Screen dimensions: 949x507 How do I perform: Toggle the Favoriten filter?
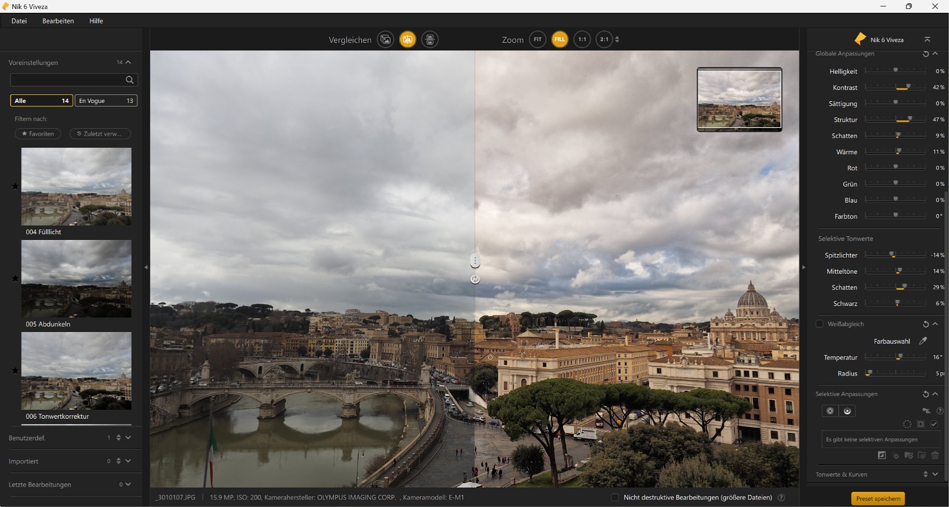click(38, 134)
